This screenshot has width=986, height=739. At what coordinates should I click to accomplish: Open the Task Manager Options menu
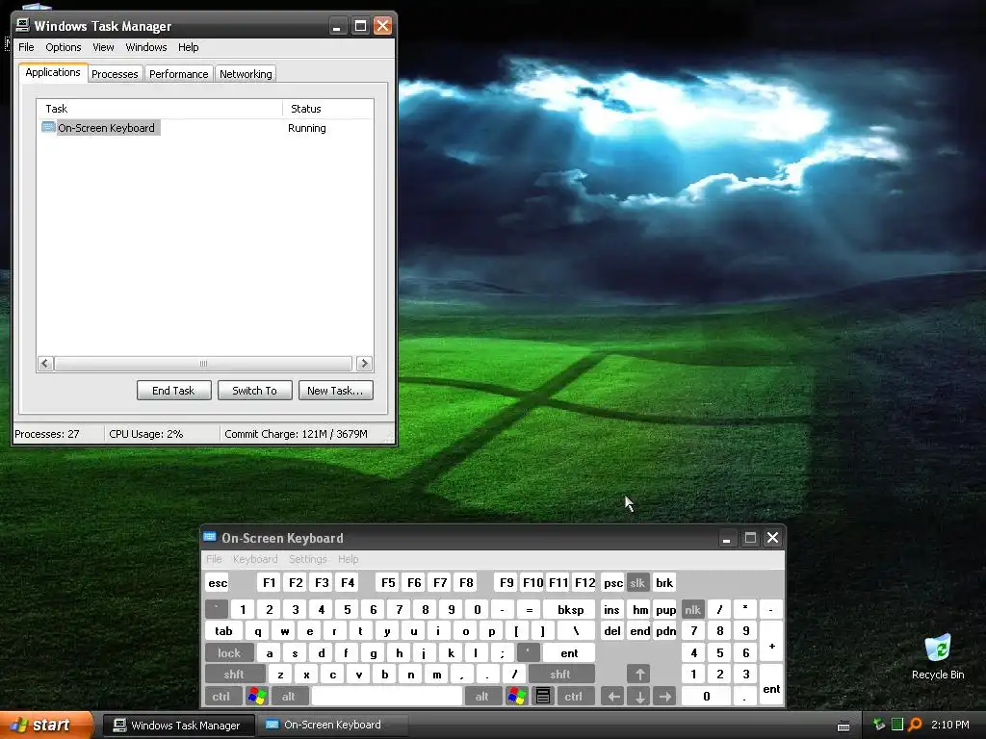point(63,47)
